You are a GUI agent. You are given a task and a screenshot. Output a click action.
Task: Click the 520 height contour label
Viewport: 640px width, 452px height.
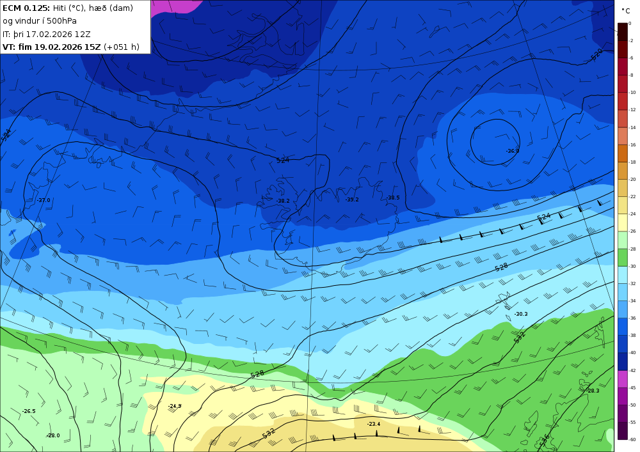(x=596, y=54)
